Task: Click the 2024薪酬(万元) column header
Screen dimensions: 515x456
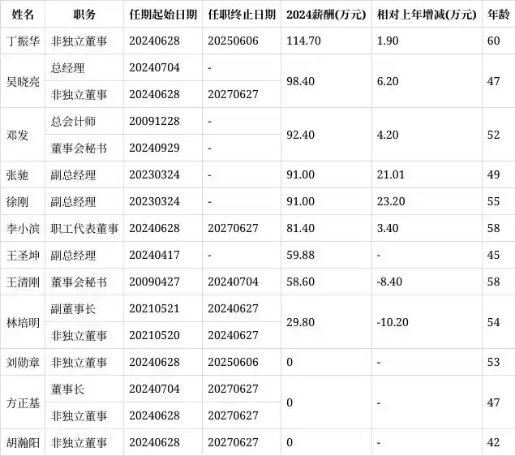Action: (326, 15)
